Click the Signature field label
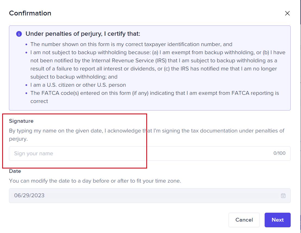The image size is (301, 233). (21, 121)
